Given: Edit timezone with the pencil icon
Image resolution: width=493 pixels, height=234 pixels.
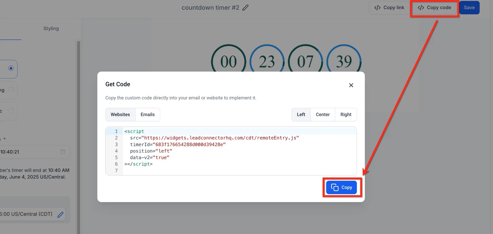Looking at the screenshot, I should pos(60,214).
